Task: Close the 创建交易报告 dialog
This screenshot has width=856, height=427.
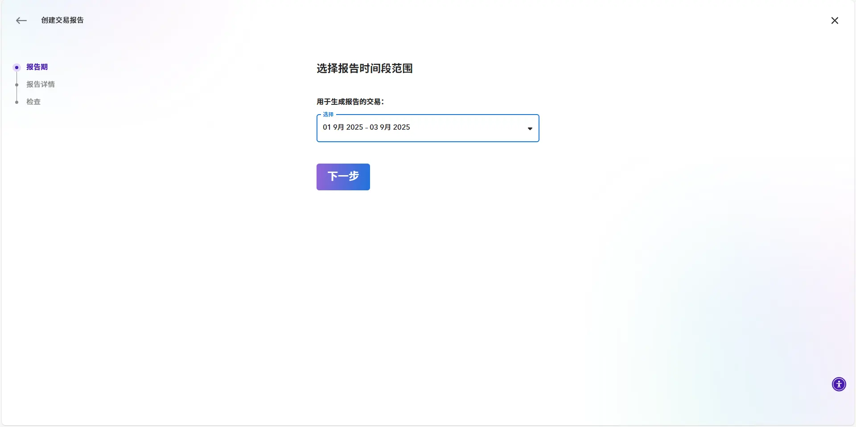Action: 835,21
